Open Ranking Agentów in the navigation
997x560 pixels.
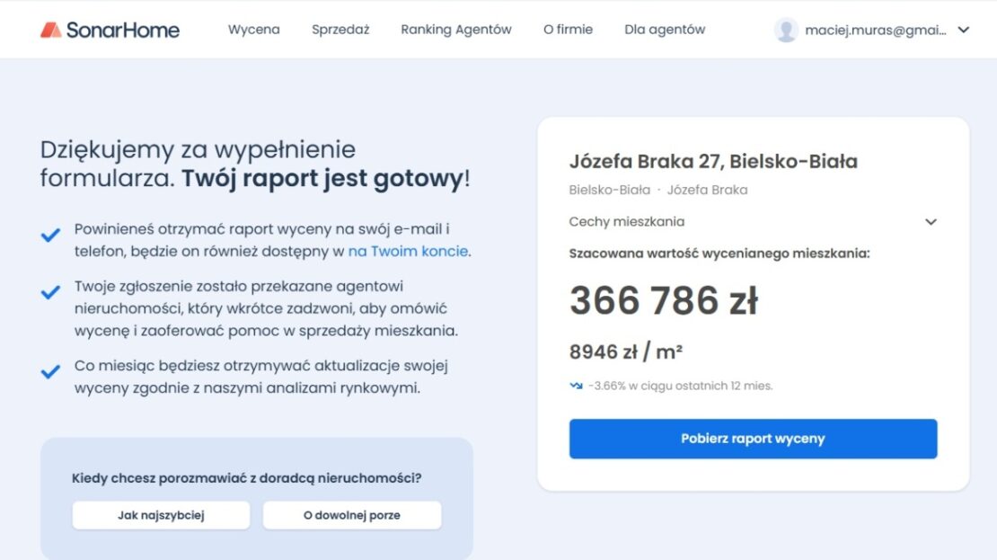pos(456,30)
